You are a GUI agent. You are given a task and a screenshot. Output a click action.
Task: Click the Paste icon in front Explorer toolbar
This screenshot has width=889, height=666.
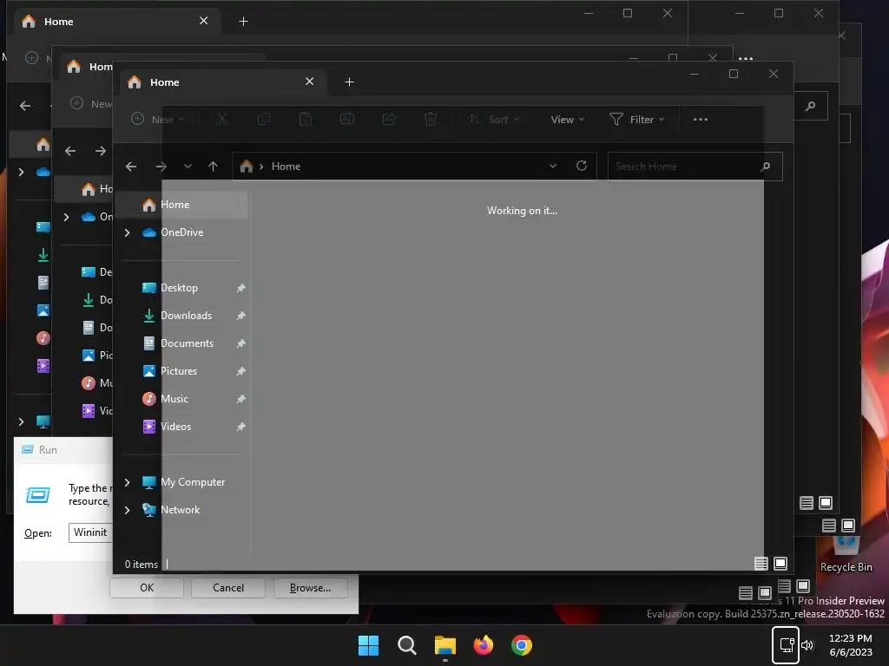coord(306,119)
